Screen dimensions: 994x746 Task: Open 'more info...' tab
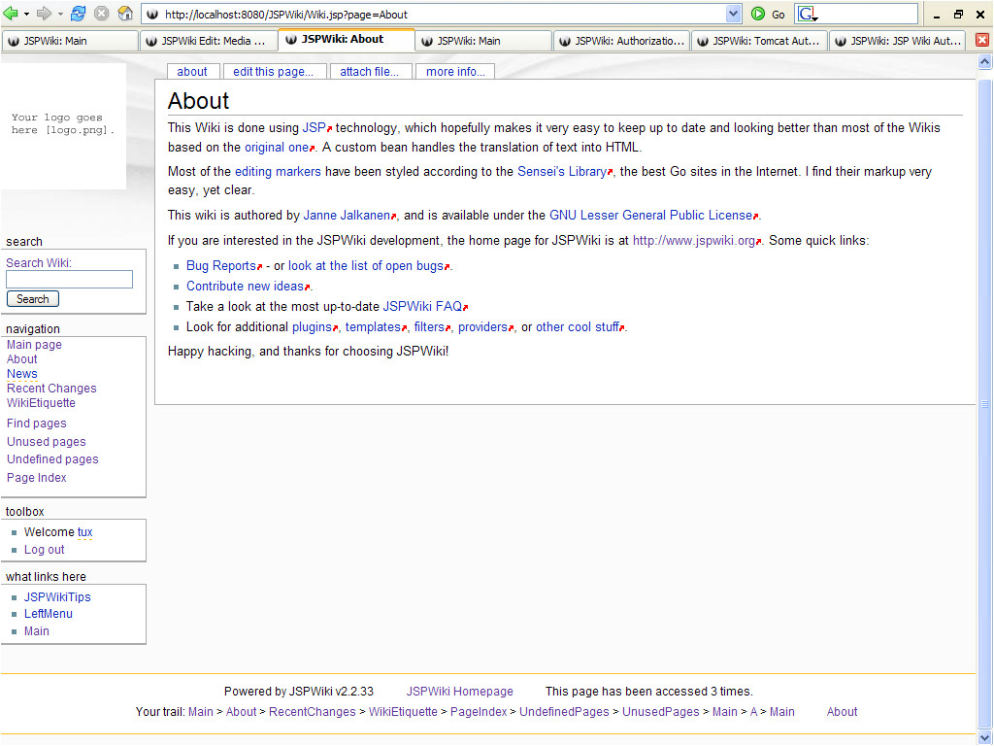click(455, 72)
